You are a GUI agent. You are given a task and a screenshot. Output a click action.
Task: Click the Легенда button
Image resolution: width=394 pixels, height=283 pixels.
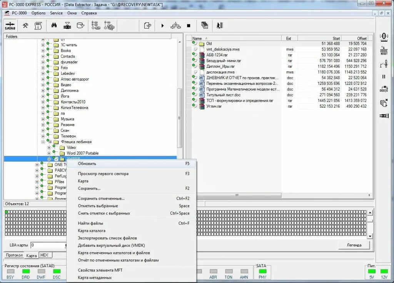click(x=354, y=245)
